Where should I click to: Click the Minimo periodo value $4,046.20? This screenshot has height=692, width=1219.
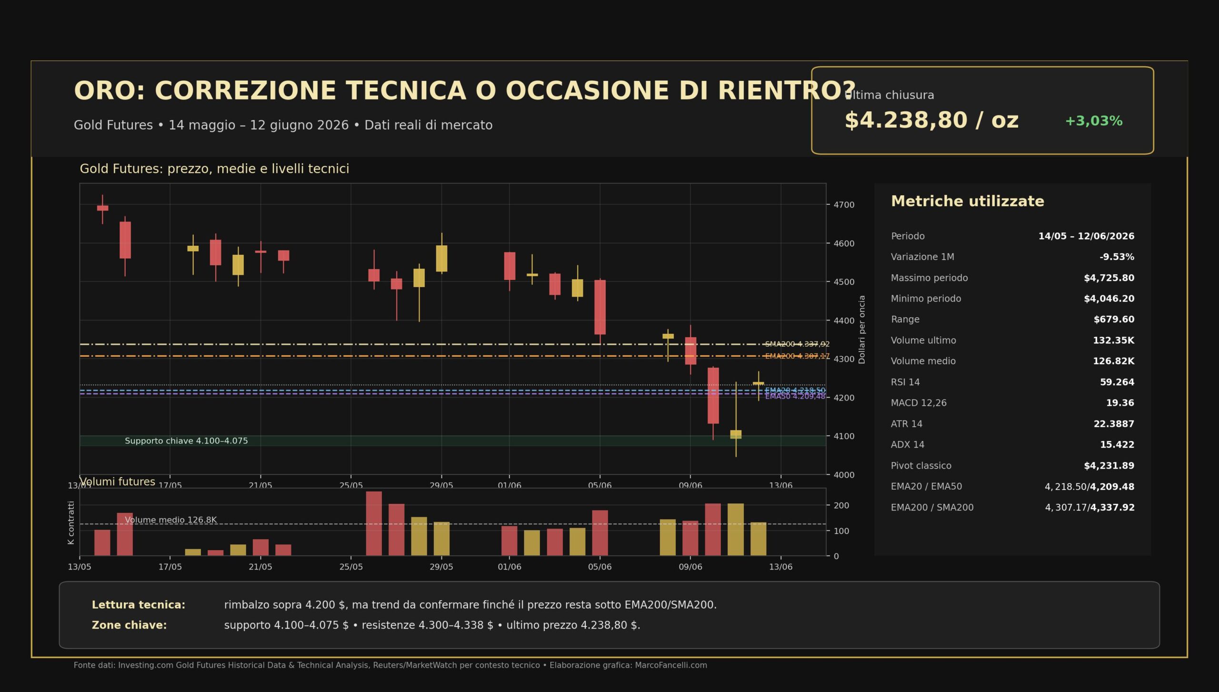pos(1109,299)
